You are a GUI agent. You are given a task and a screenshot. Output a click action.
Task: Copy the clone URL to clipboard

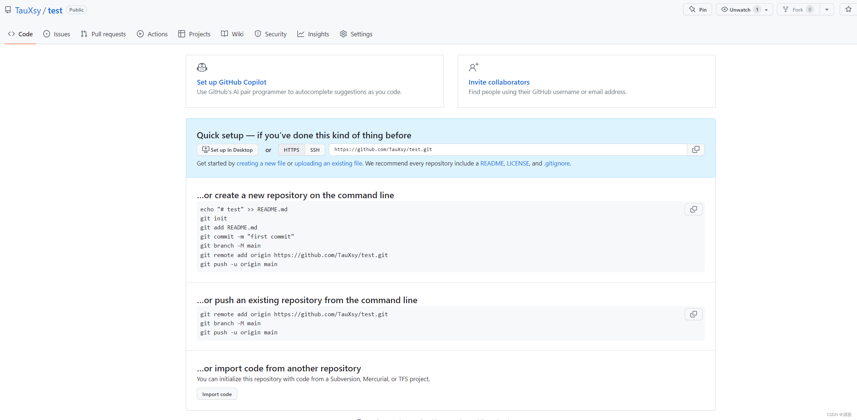696,150
